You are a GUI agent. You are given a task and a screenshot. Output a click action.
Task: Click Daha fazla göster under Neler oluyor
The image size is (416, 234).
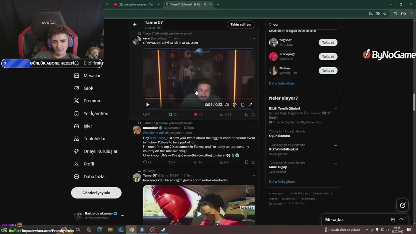pyautogui.click(x=282, y=182)
